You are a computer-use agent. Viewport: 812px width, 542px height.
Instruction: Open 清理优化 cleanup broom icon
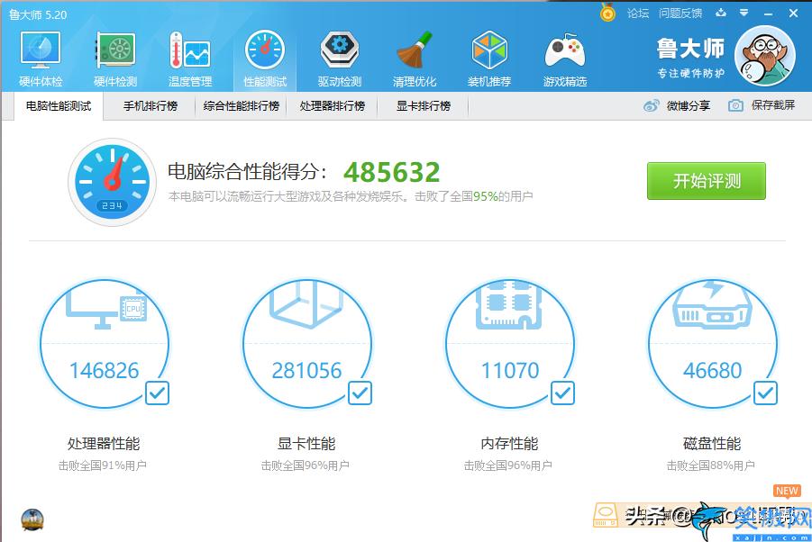click(x=415, y=50)
